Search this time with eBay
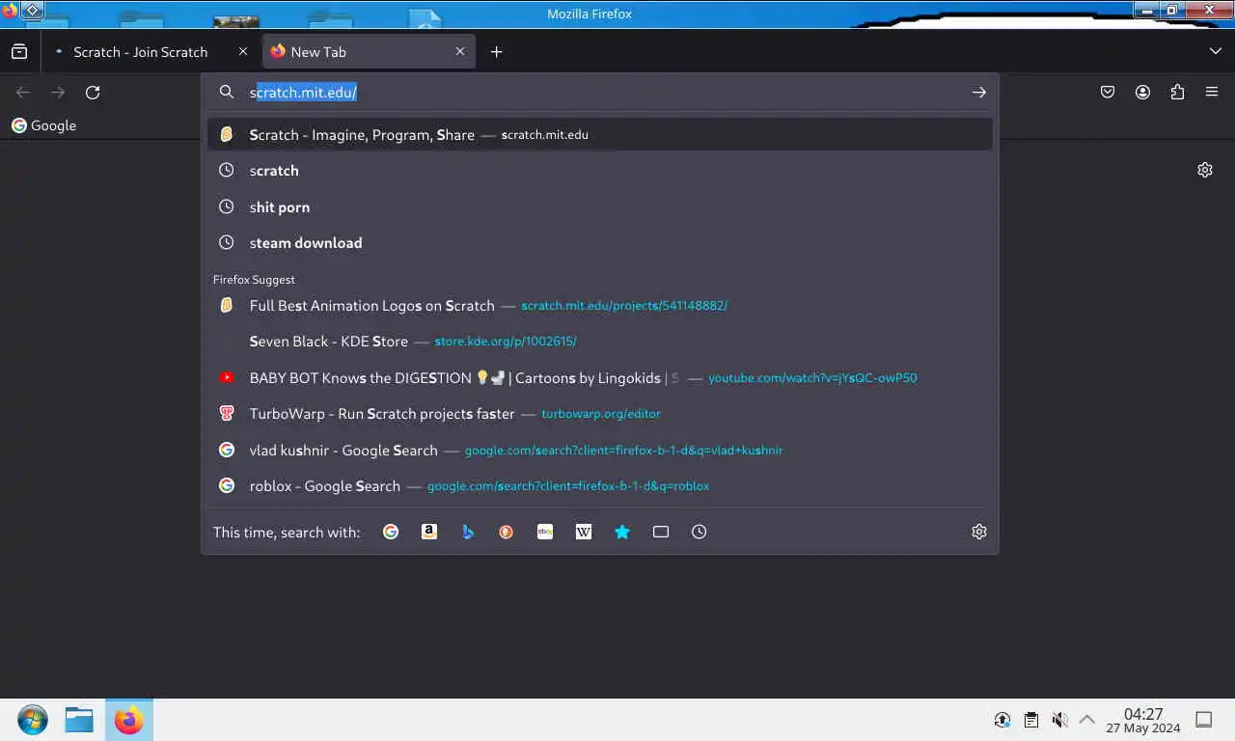This screenshot has width=1235, height=741. (x=545, y=532)
